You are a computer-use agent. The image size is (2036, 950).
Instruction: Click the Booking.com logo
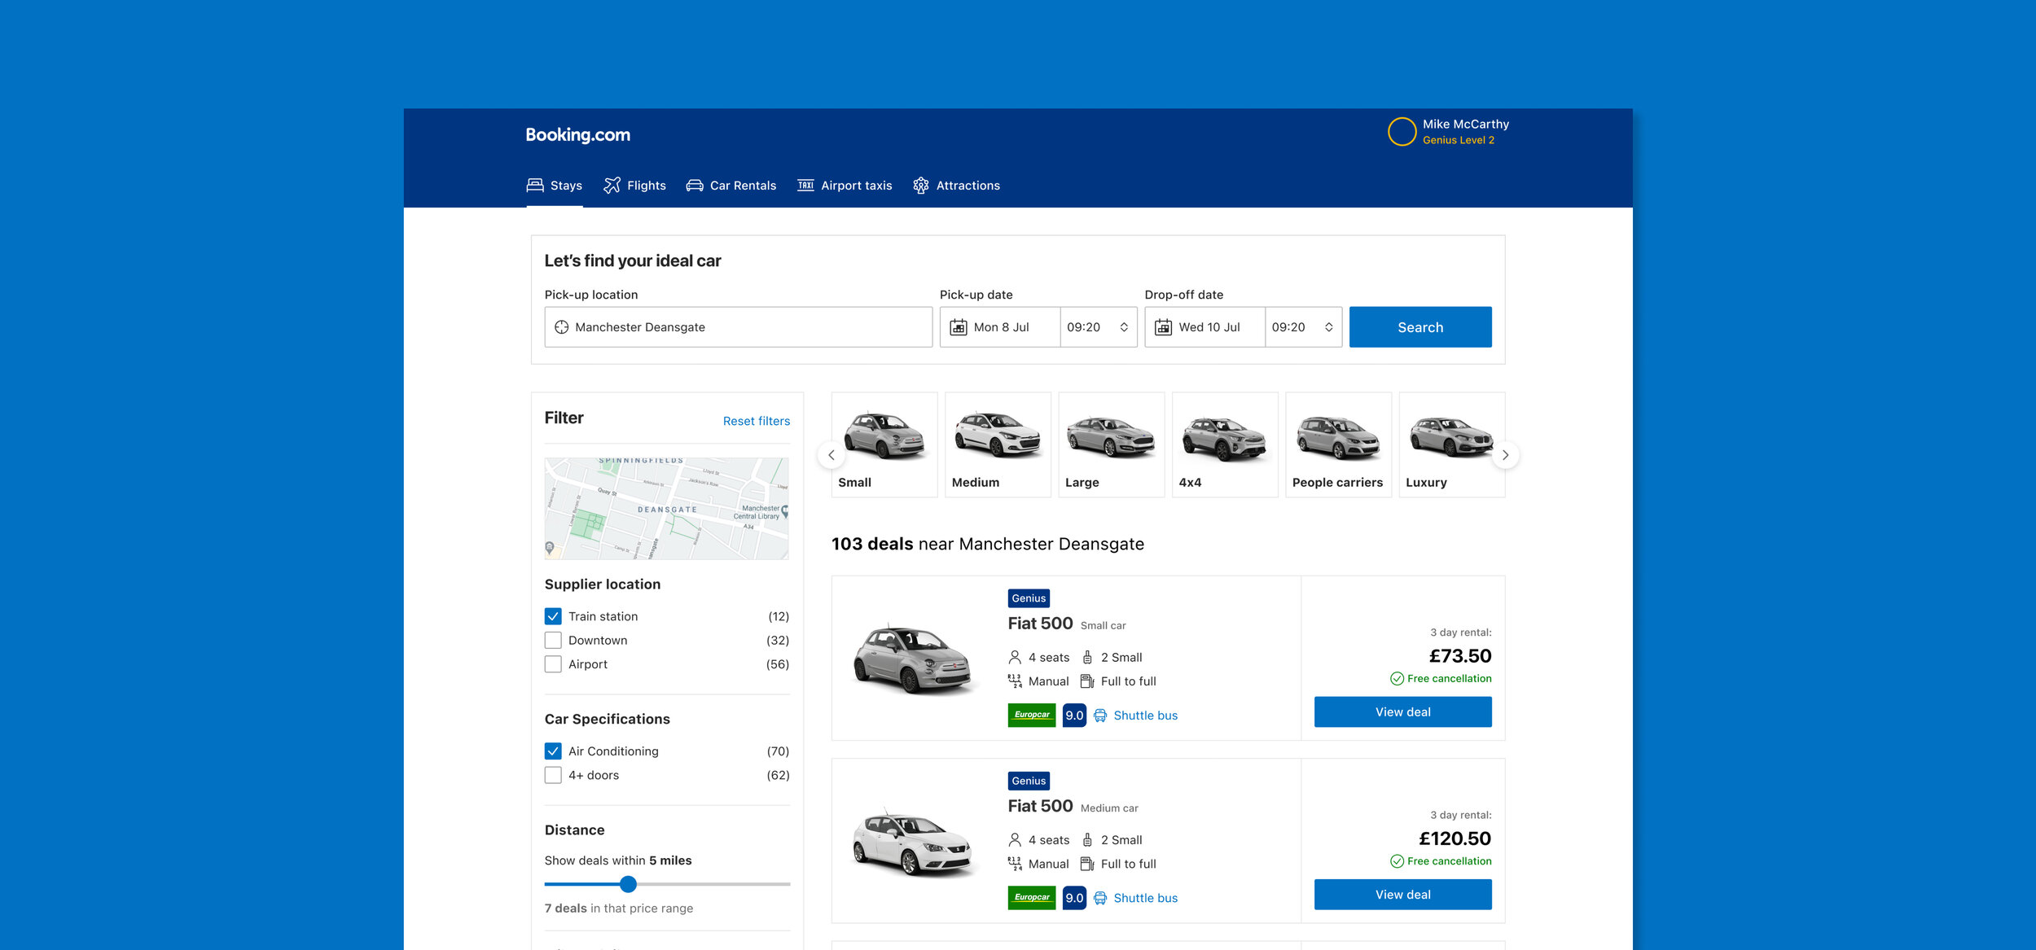(x=577, y=135)
